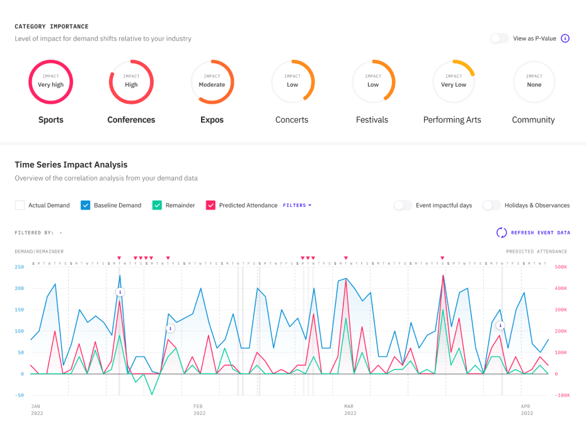The image size is (586, 427).
Task: Toggle the View as P-Value switch
Action: [x=499, y=38]
